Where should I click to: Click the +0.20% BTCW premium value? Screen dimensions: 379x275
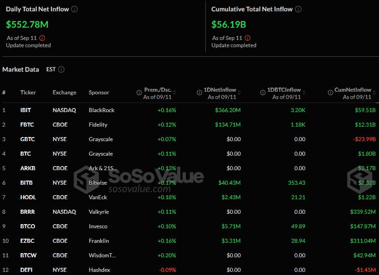(167, 255)
